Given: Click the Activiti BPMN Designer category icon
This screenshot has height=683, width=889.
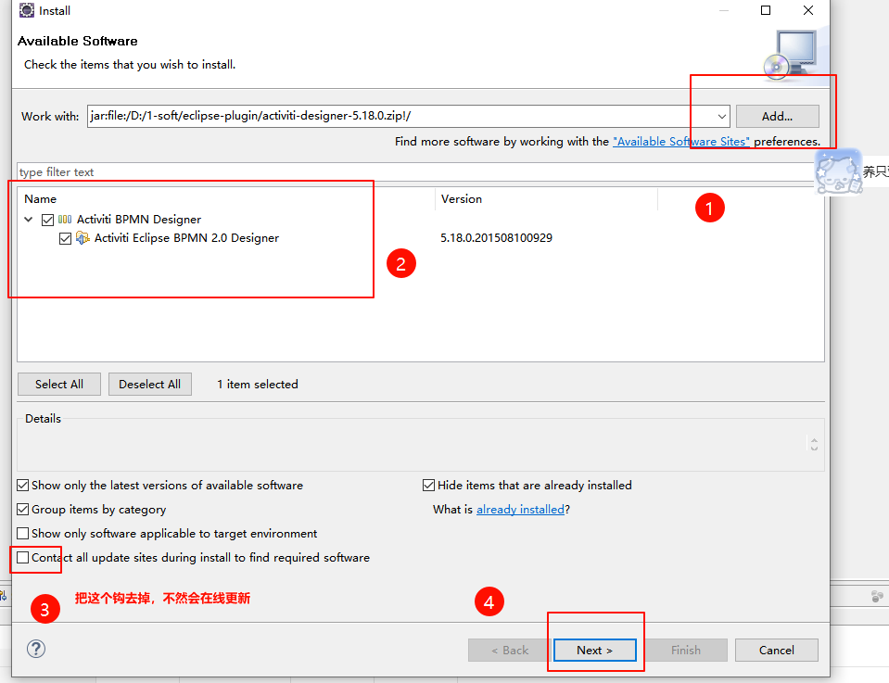Looking at the screenshot, I should (65, 220).
